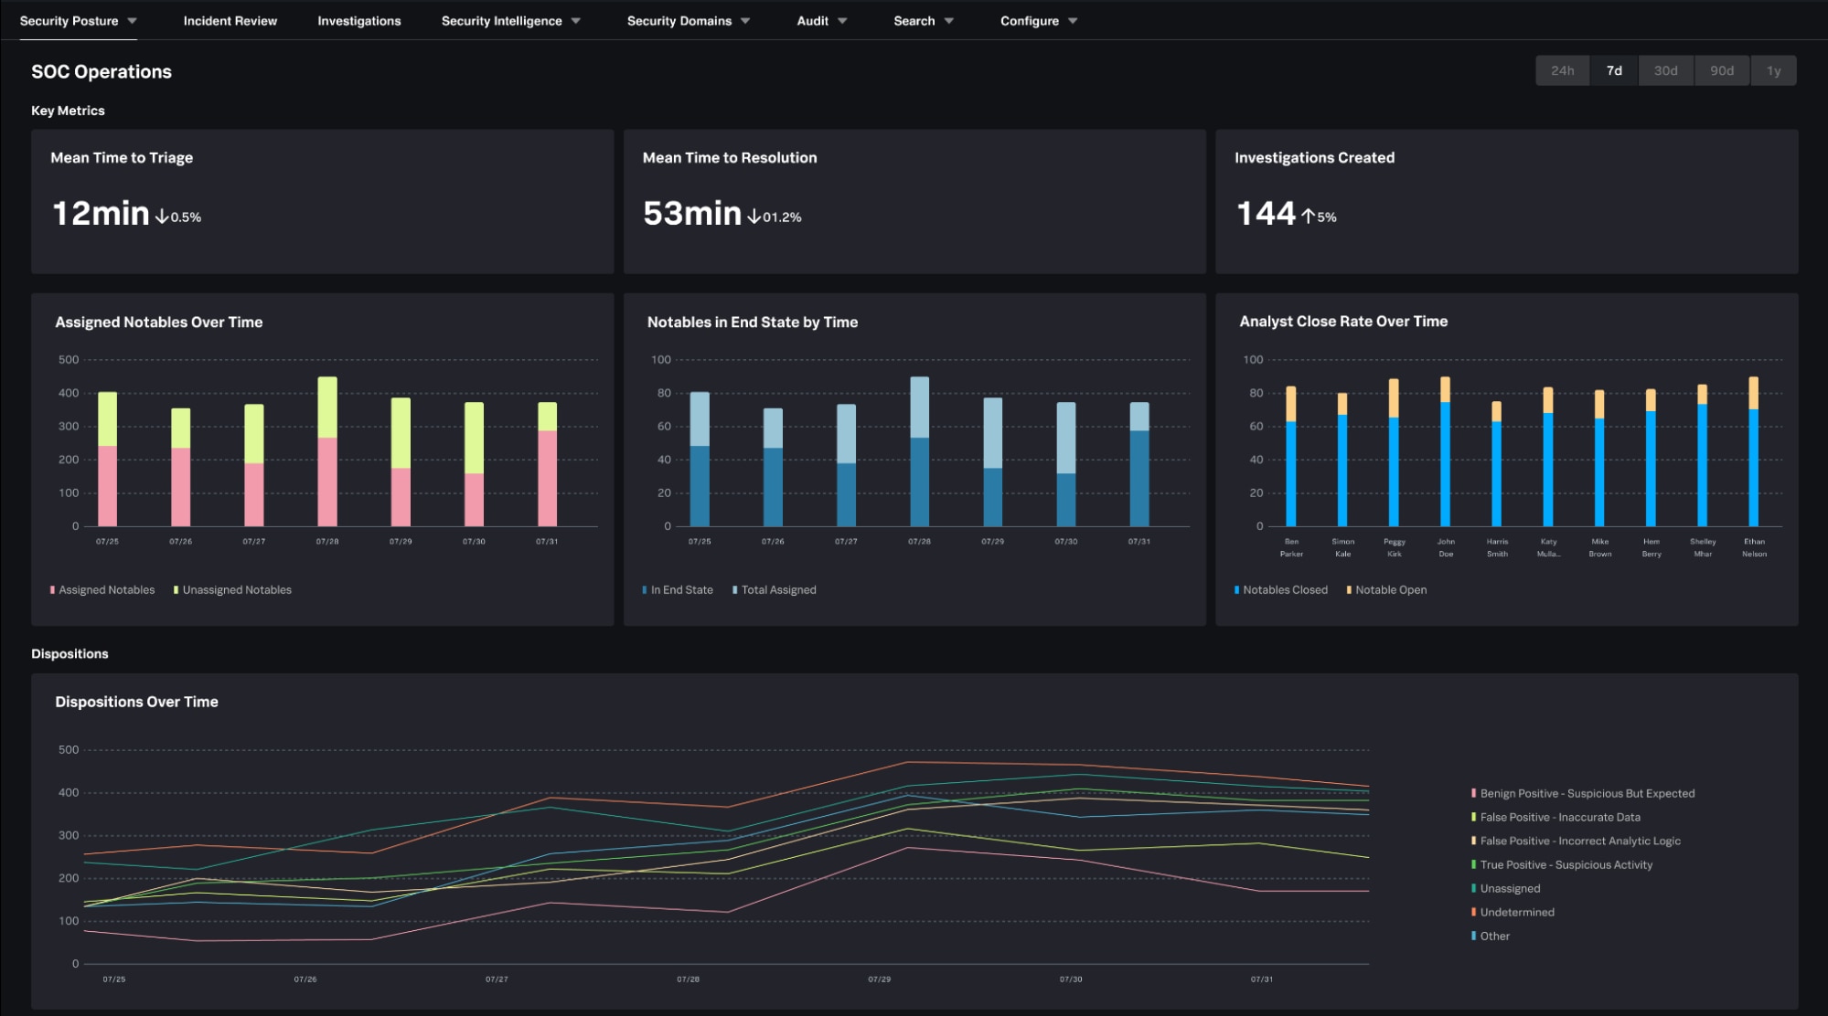Open the Investigations page
This screenshot has height=1016, width=1828.
pyautogui.click(x=358, y=20)
